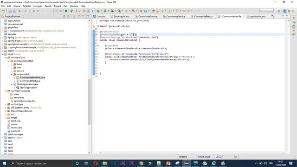Viewport: 297px width, 167px height.
Task: Click the Writable status bar entry
Action: click(183, 157)
